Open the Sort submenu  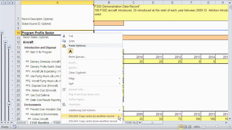click(x=92, y=84)
